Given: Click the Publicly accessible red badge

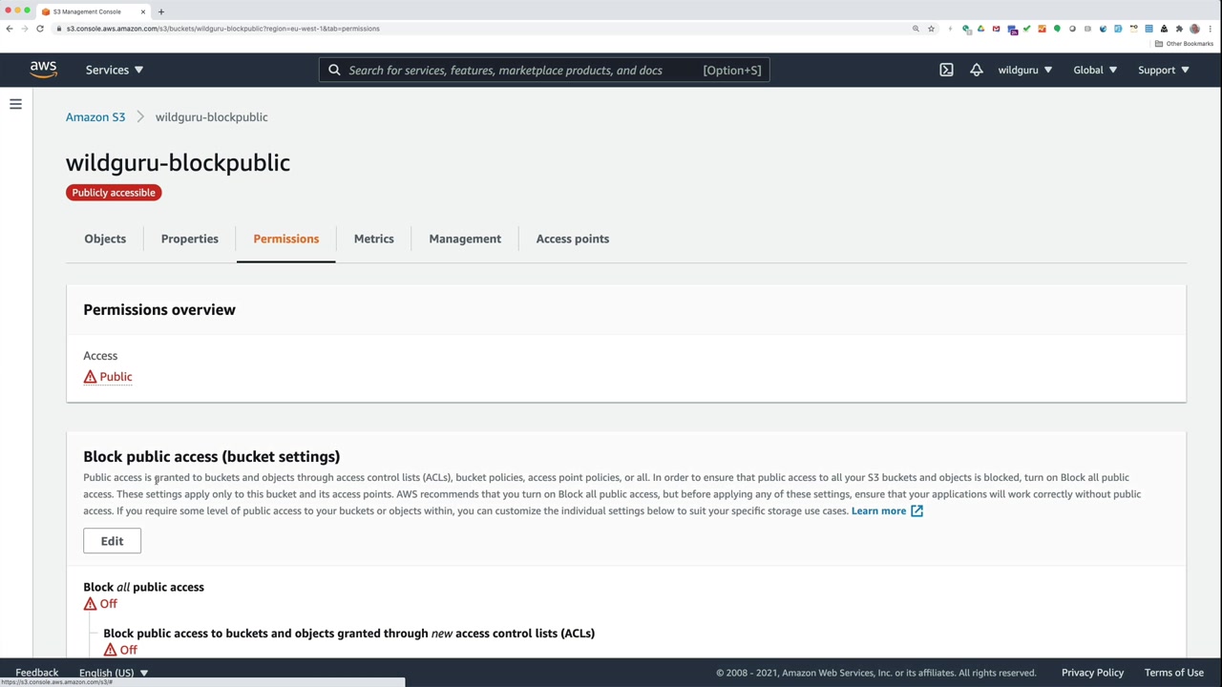Looking at the screenshot, I should [114, 193].
